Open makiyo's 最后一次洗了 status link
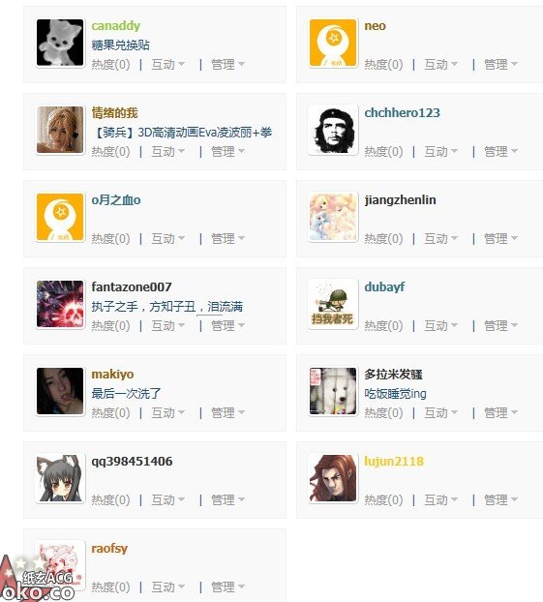The image size is (543, 602). pos(126,394)
